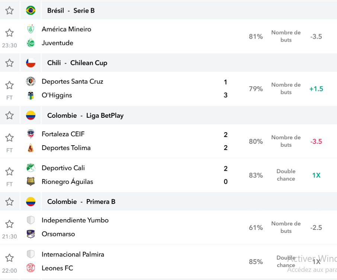The width and height of the screenshot is (337, 280).
Task: Click the Leones FC club crest
Action: click(31, 268)
